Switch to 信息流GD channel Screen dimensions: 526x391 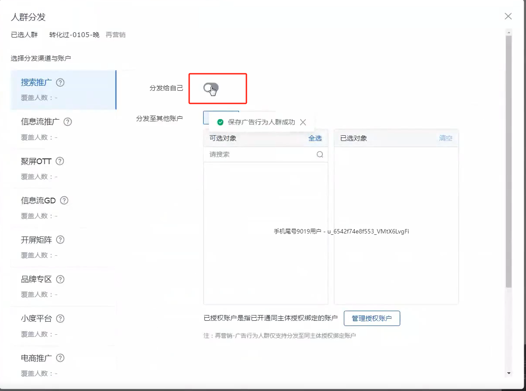click(63, 208)
